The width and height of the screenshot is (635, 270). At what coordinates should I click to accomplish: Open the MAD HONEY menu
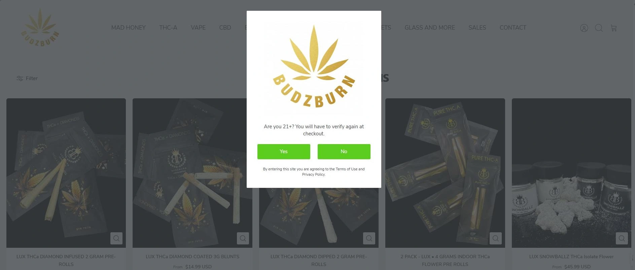[x=129, y=28]
